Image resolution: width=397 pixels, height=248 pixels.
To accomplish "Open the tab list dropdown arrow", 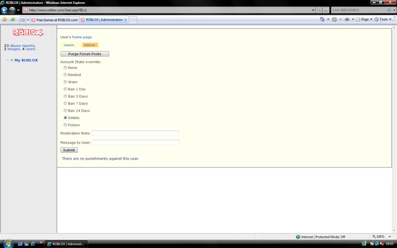I will (28, 20).
